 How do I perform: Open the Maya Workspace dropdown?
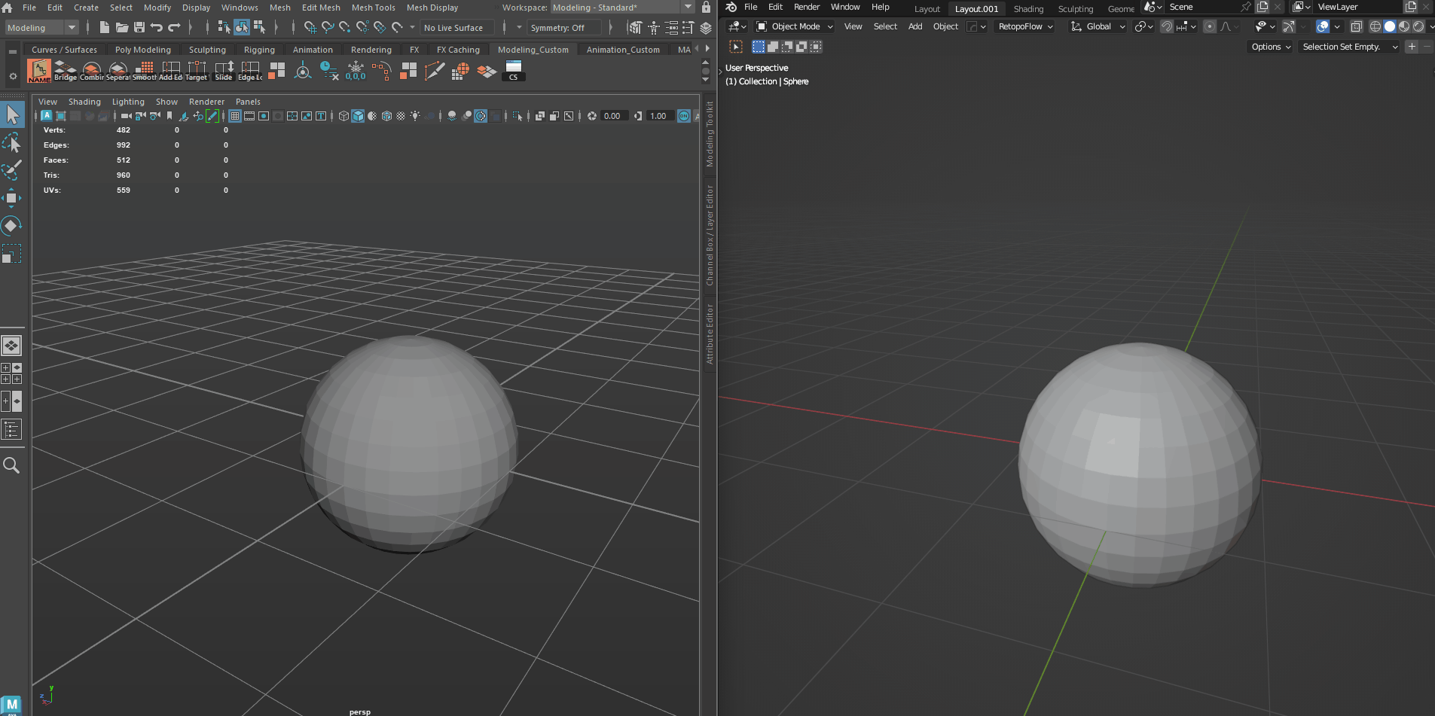(622, 8)
